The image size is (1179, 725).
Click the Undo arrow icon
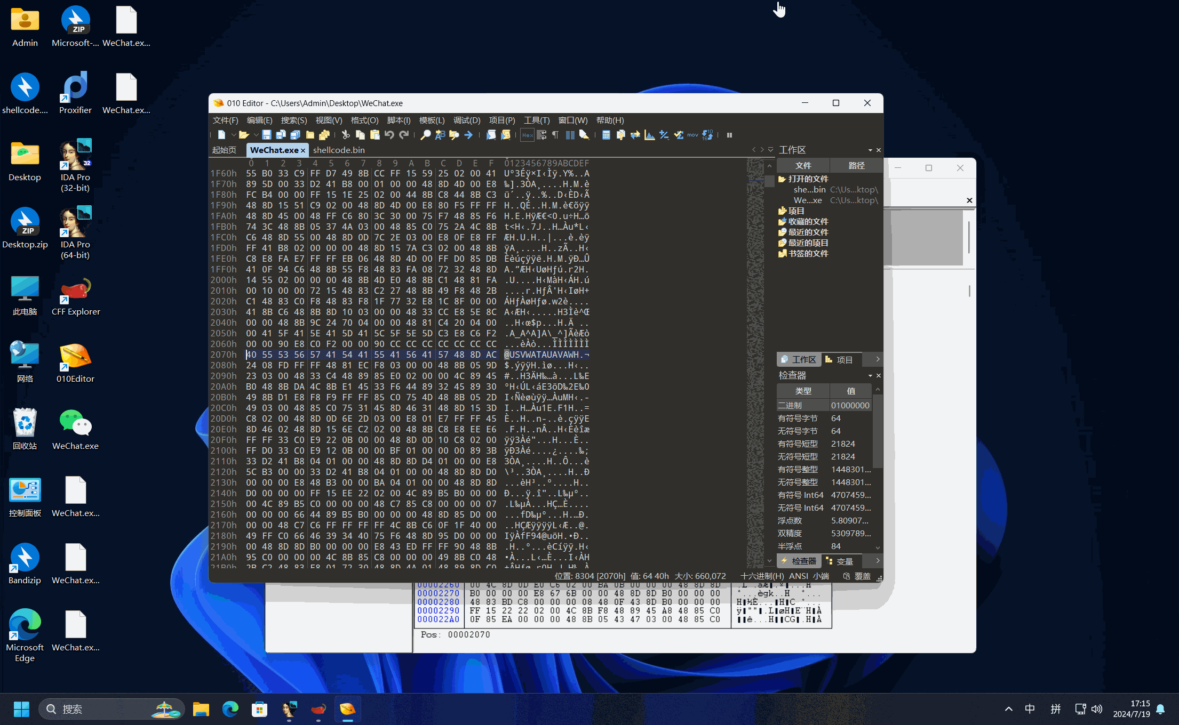389,135
